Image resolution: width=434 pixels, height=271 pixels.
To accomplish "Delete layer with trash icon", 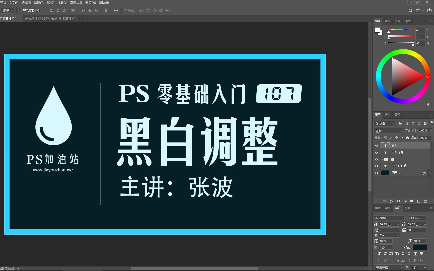I will coord(425,201).
